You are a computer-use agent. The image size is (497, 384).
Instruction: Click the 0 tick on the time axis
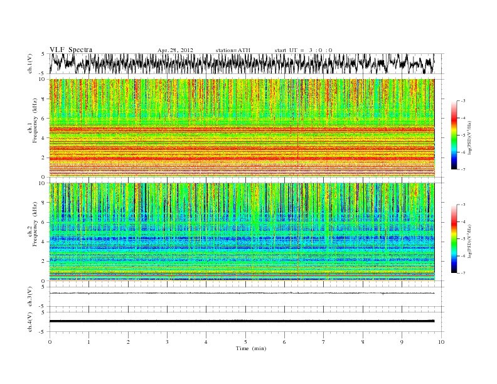coord(50,342)
